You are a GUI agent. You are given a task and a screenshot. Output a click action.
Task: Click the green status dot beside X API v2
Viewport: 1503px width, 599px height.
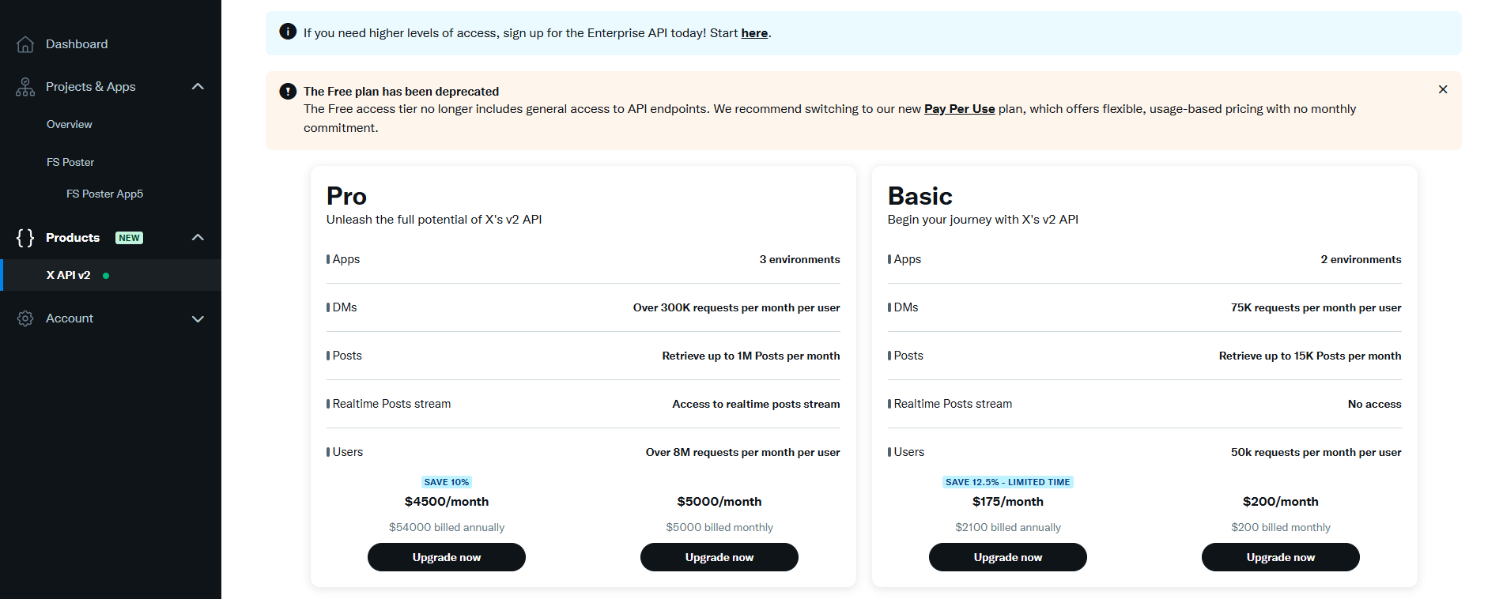pyautogui.click(x=106, y=276)
